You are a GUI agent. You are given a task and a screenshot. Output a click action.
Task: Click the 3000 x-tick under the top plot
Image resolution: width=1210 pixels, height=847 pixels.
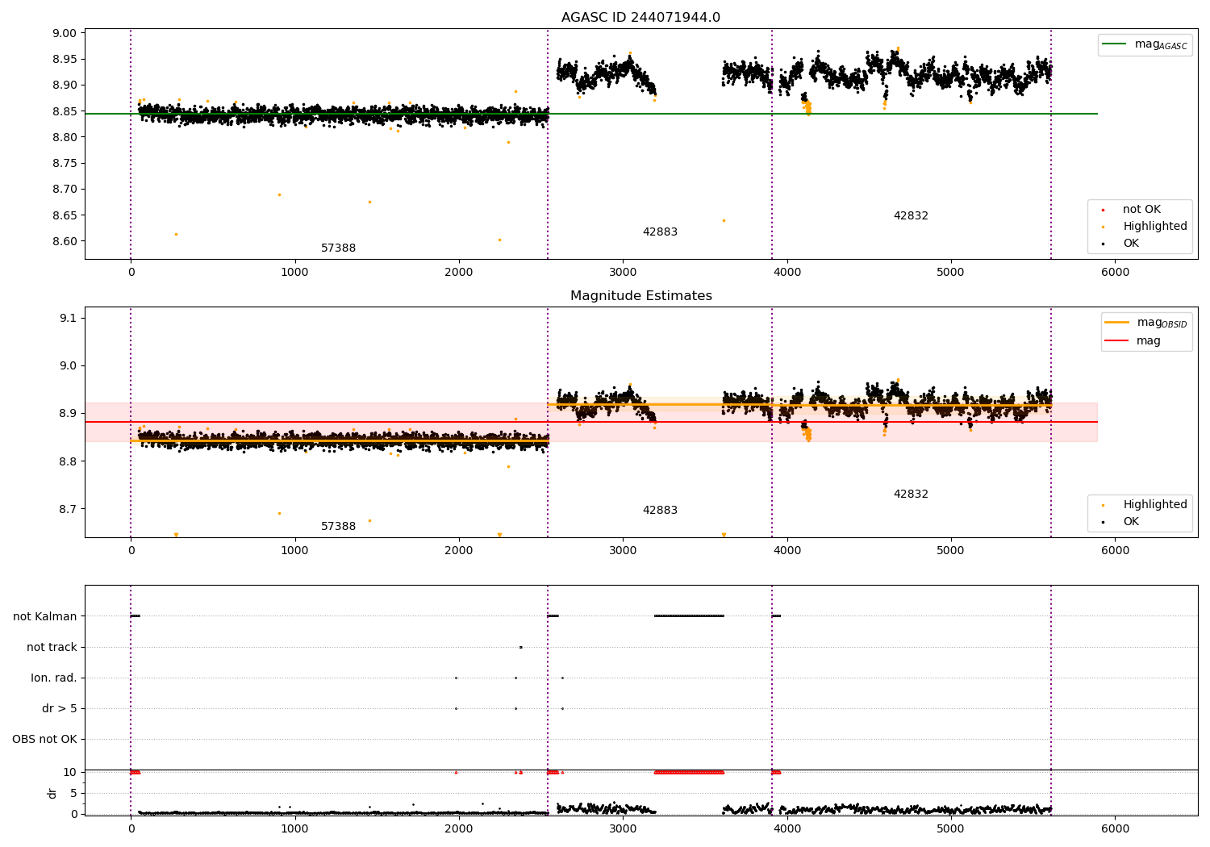pyautogui.click(x=623, y=273)
